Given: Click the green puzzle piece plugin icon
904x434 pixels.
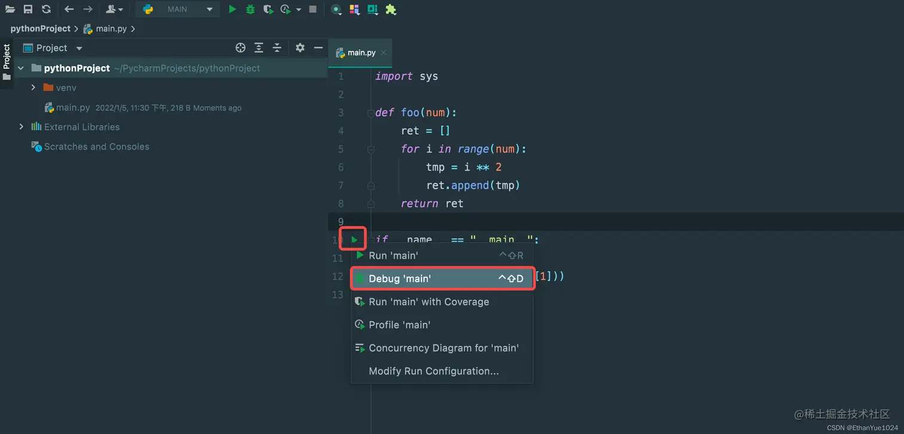Looking at the screenshot, I should coord(391,10).
